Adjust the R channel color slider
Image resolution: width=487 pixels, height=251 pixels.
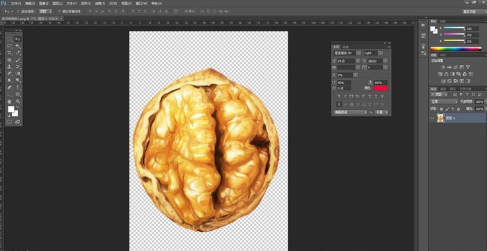[x=454, y=28]
